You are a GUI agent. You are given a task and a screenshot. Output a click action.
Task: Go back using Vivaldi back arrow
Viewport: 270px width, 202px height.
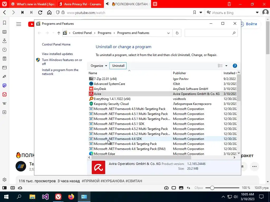(5, 12)
